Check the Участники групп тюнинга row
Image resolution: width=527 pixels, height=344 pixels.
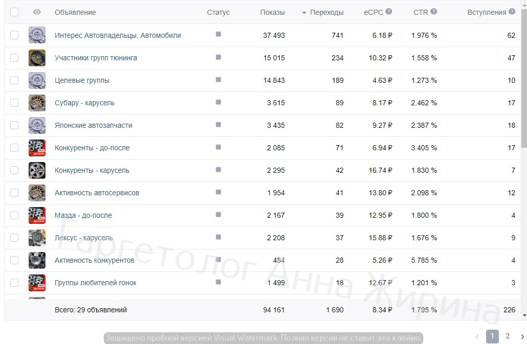pyautogui.click(x=14, y=58)
